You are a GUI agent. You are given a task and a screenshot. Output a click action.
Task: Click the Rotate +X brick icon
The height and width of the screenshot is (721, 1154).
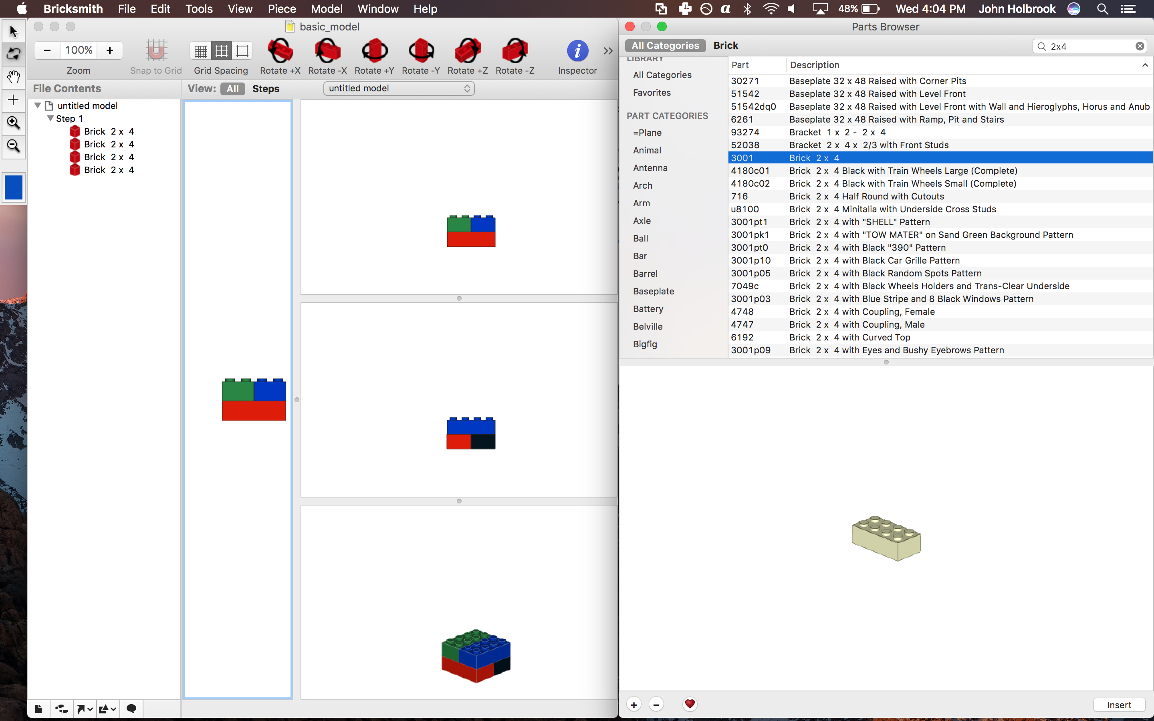pyautogui.click(x=280, y=50)
